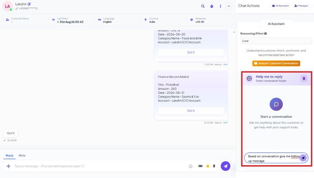Click the Start a conversation bubble icon
Image resolution: width=314 pixels, height=178 pixels.
point(276,104)
